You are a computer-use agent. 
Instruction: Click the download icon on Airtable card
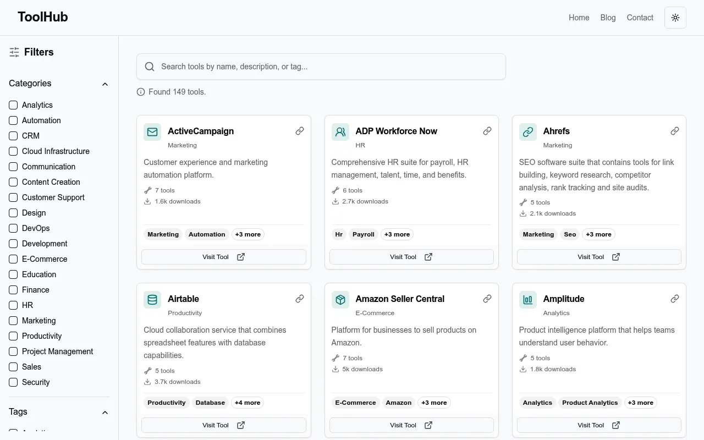click(x=147, y=382)
